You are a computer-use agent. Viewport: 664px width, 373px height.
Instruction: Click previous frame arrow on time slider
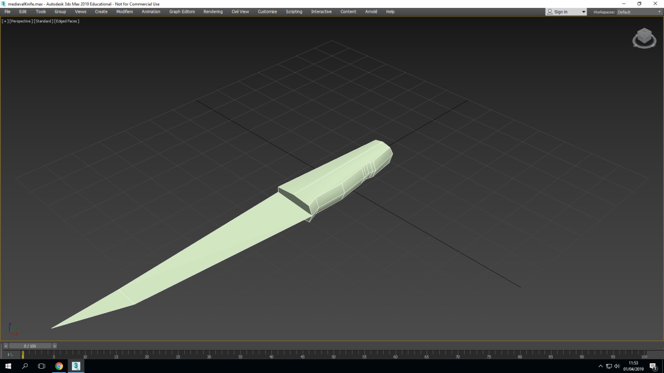click(x=5, y=346)
